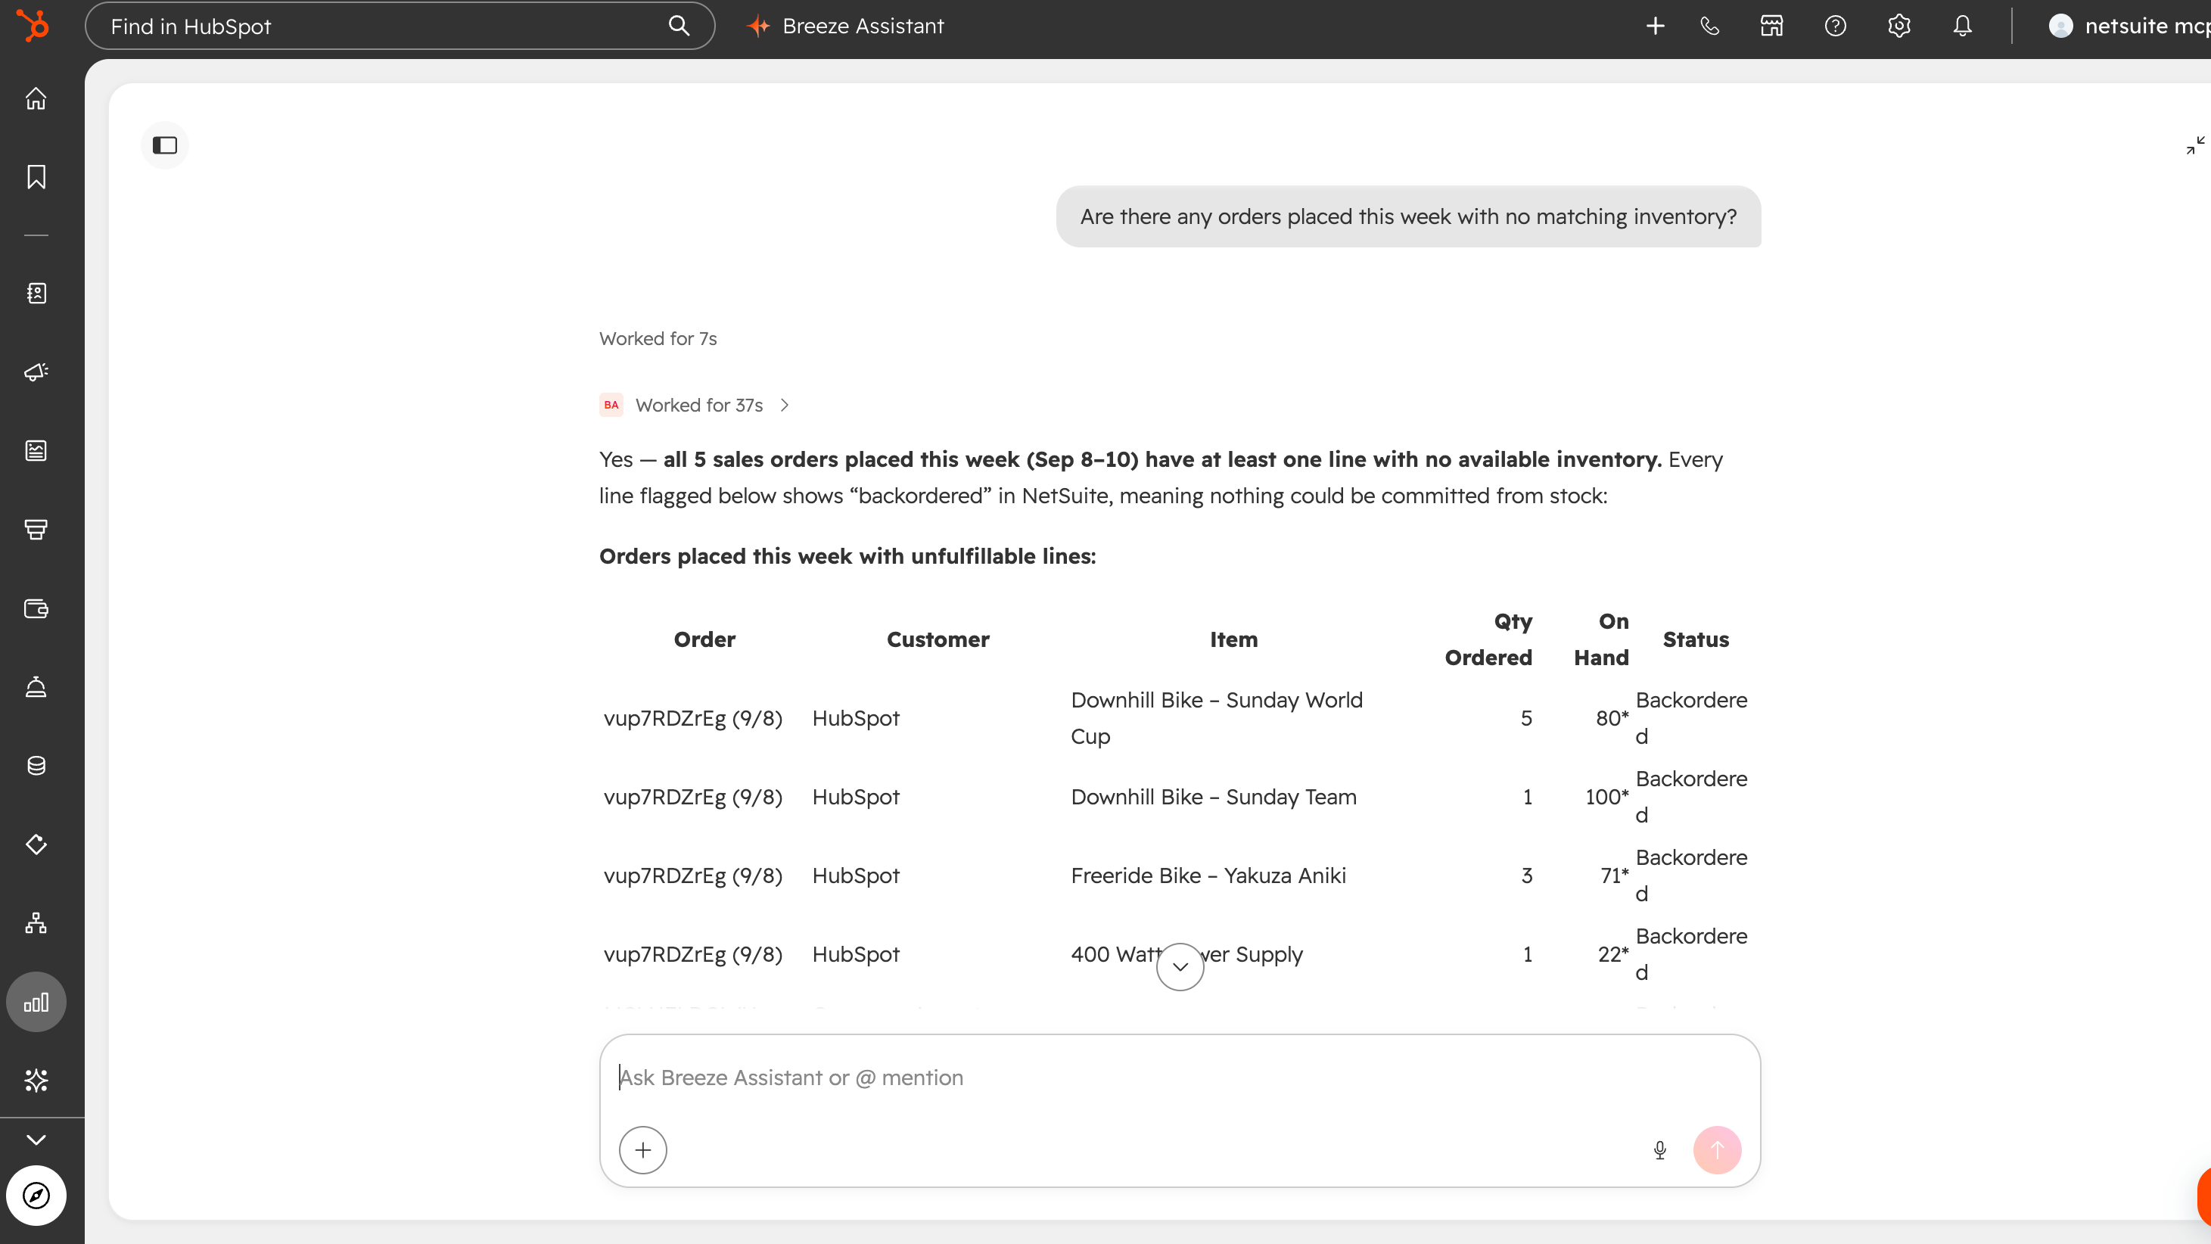Expand the sidebar chevron at bottom
The width and height of the screenshot is (2211, 1244).
36,1140
